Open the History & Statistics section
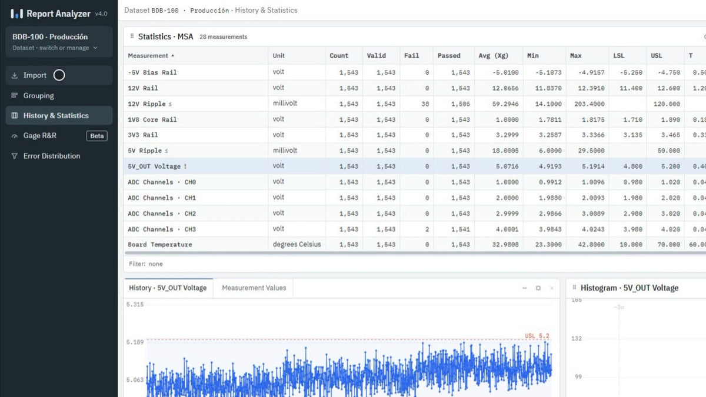 coord(59,115)
